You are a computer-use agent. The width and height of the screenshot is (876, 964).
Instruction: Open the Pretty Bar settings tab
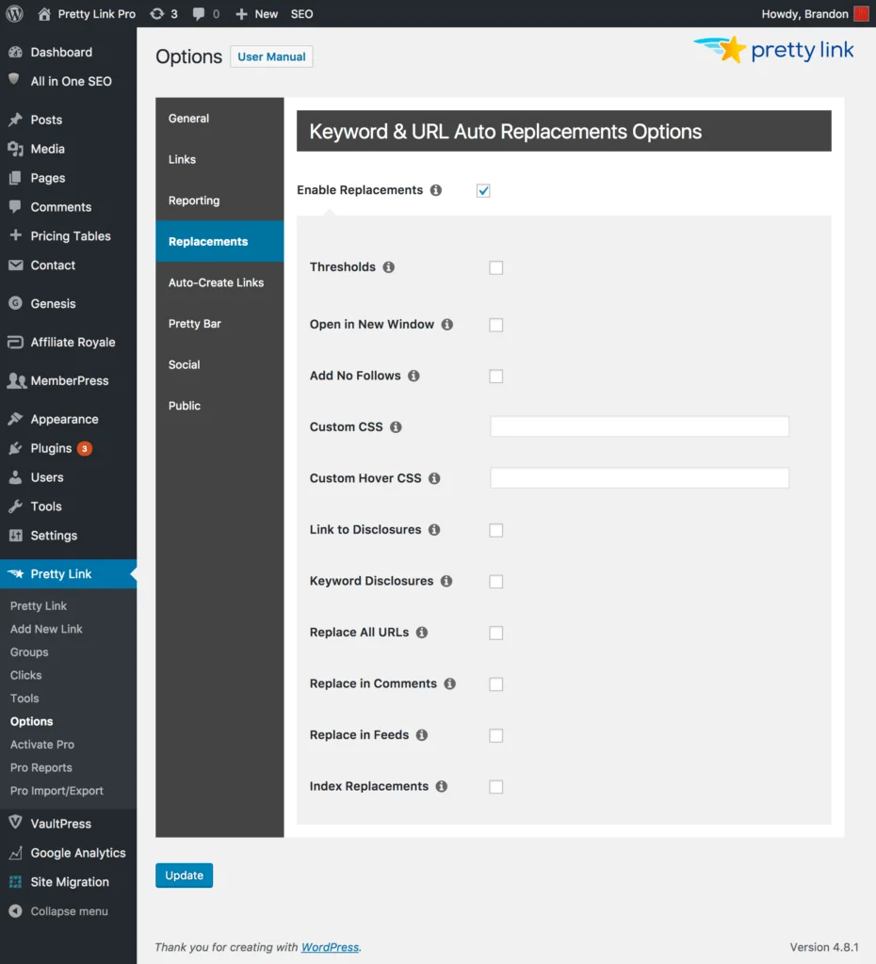coord(194,323)
